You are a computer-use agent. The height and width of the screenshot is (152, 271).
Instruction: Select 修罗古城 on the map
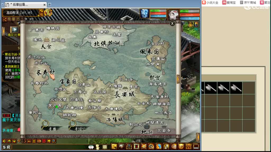coord(111,27)
